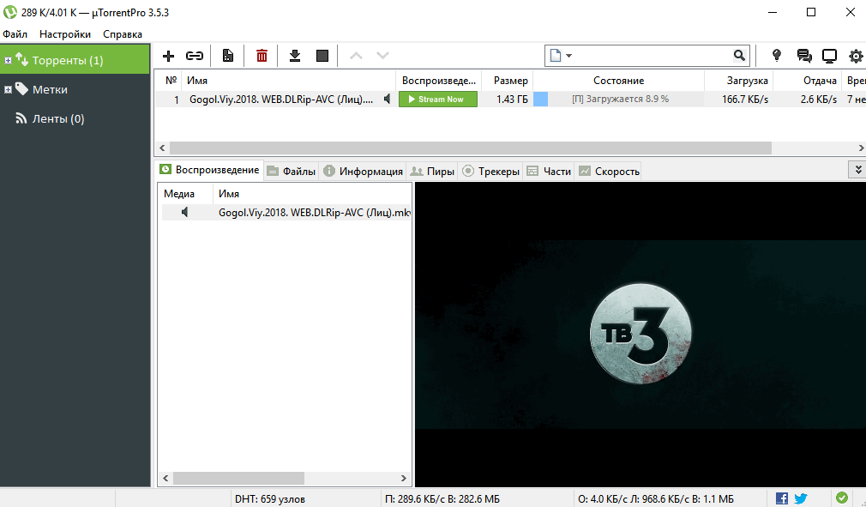Screen dimensions: 866x507
Task: Open Facebook icon in status bar
Action: [x=781, y=498]
